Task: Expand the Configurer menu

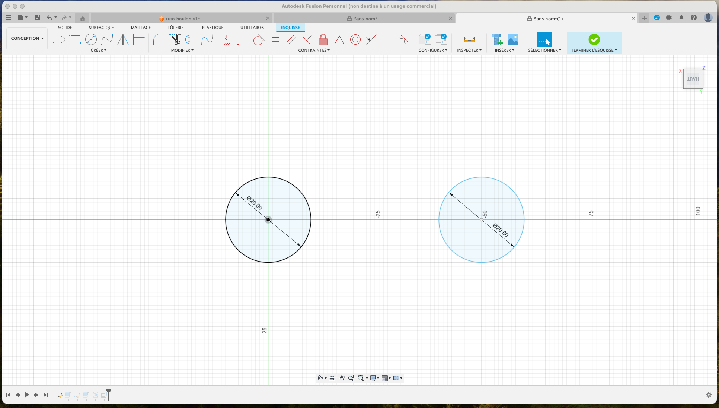Action: pyautogui.click(x=433, y=50)
